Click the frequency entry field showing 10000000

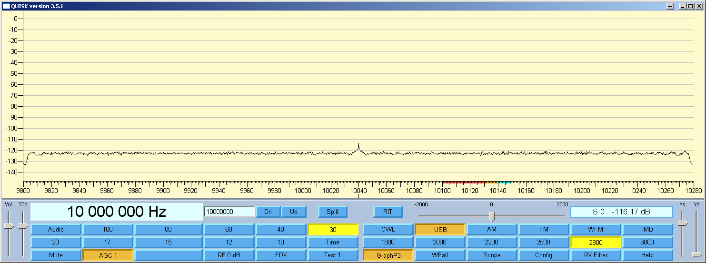click(229, 212)
